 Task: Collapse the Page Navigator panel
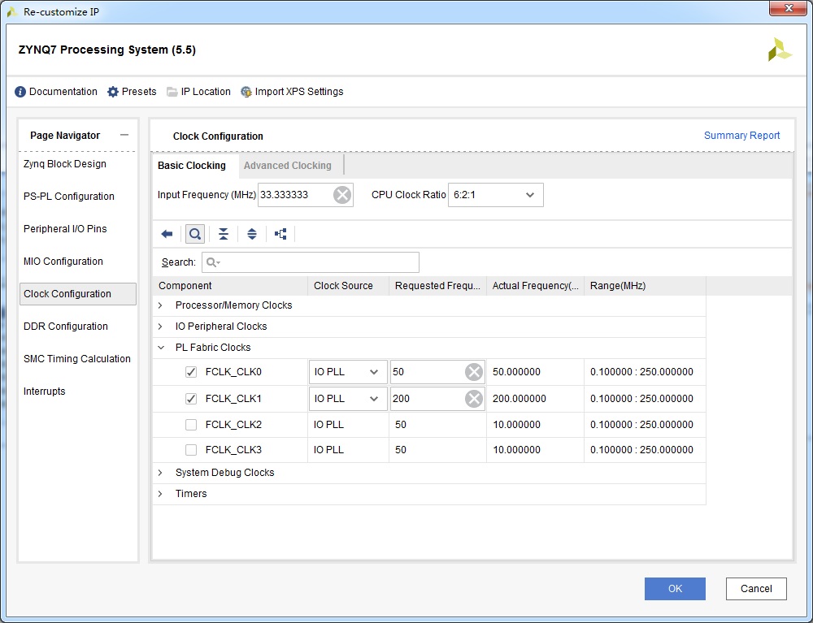tap(124, 135)
